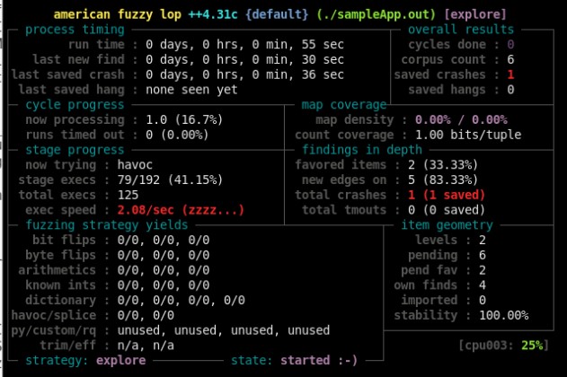This screenshot has width=567, height=377.
Task: Click the 'pend fav' value 2
Action: [x=483, y=270]
